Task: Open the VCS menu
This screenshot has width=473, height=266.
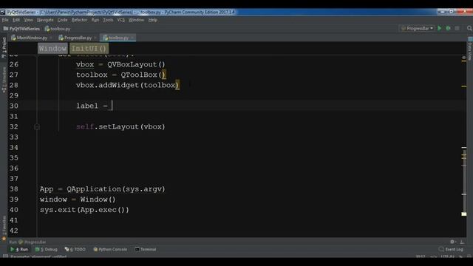Action: [121, 20]
